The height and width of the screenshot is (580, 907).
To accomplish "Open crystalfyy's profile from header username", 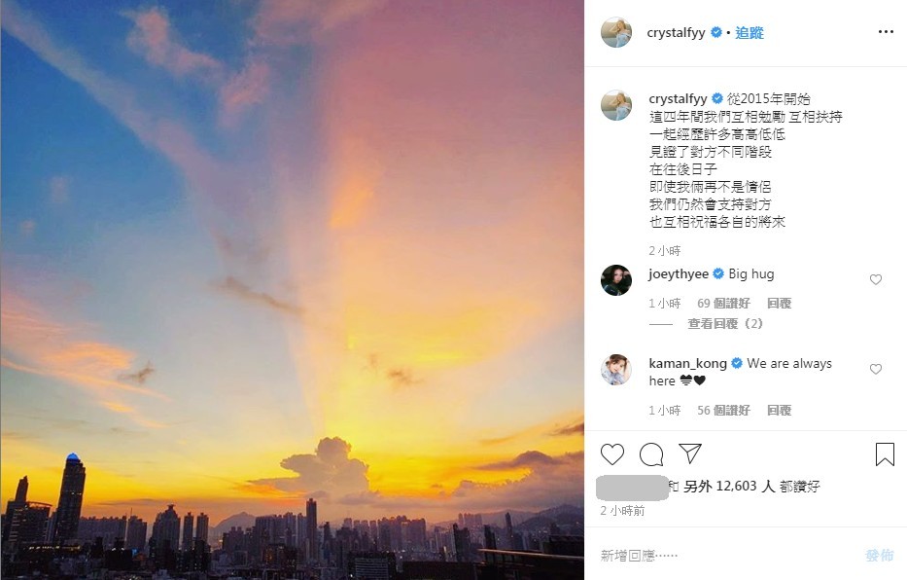I will (676, 32).
